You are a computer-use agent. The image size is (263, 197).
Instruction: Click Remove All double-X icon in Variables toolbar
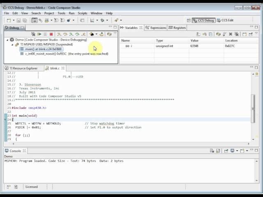pyautogui.click(x=237, y=34)
